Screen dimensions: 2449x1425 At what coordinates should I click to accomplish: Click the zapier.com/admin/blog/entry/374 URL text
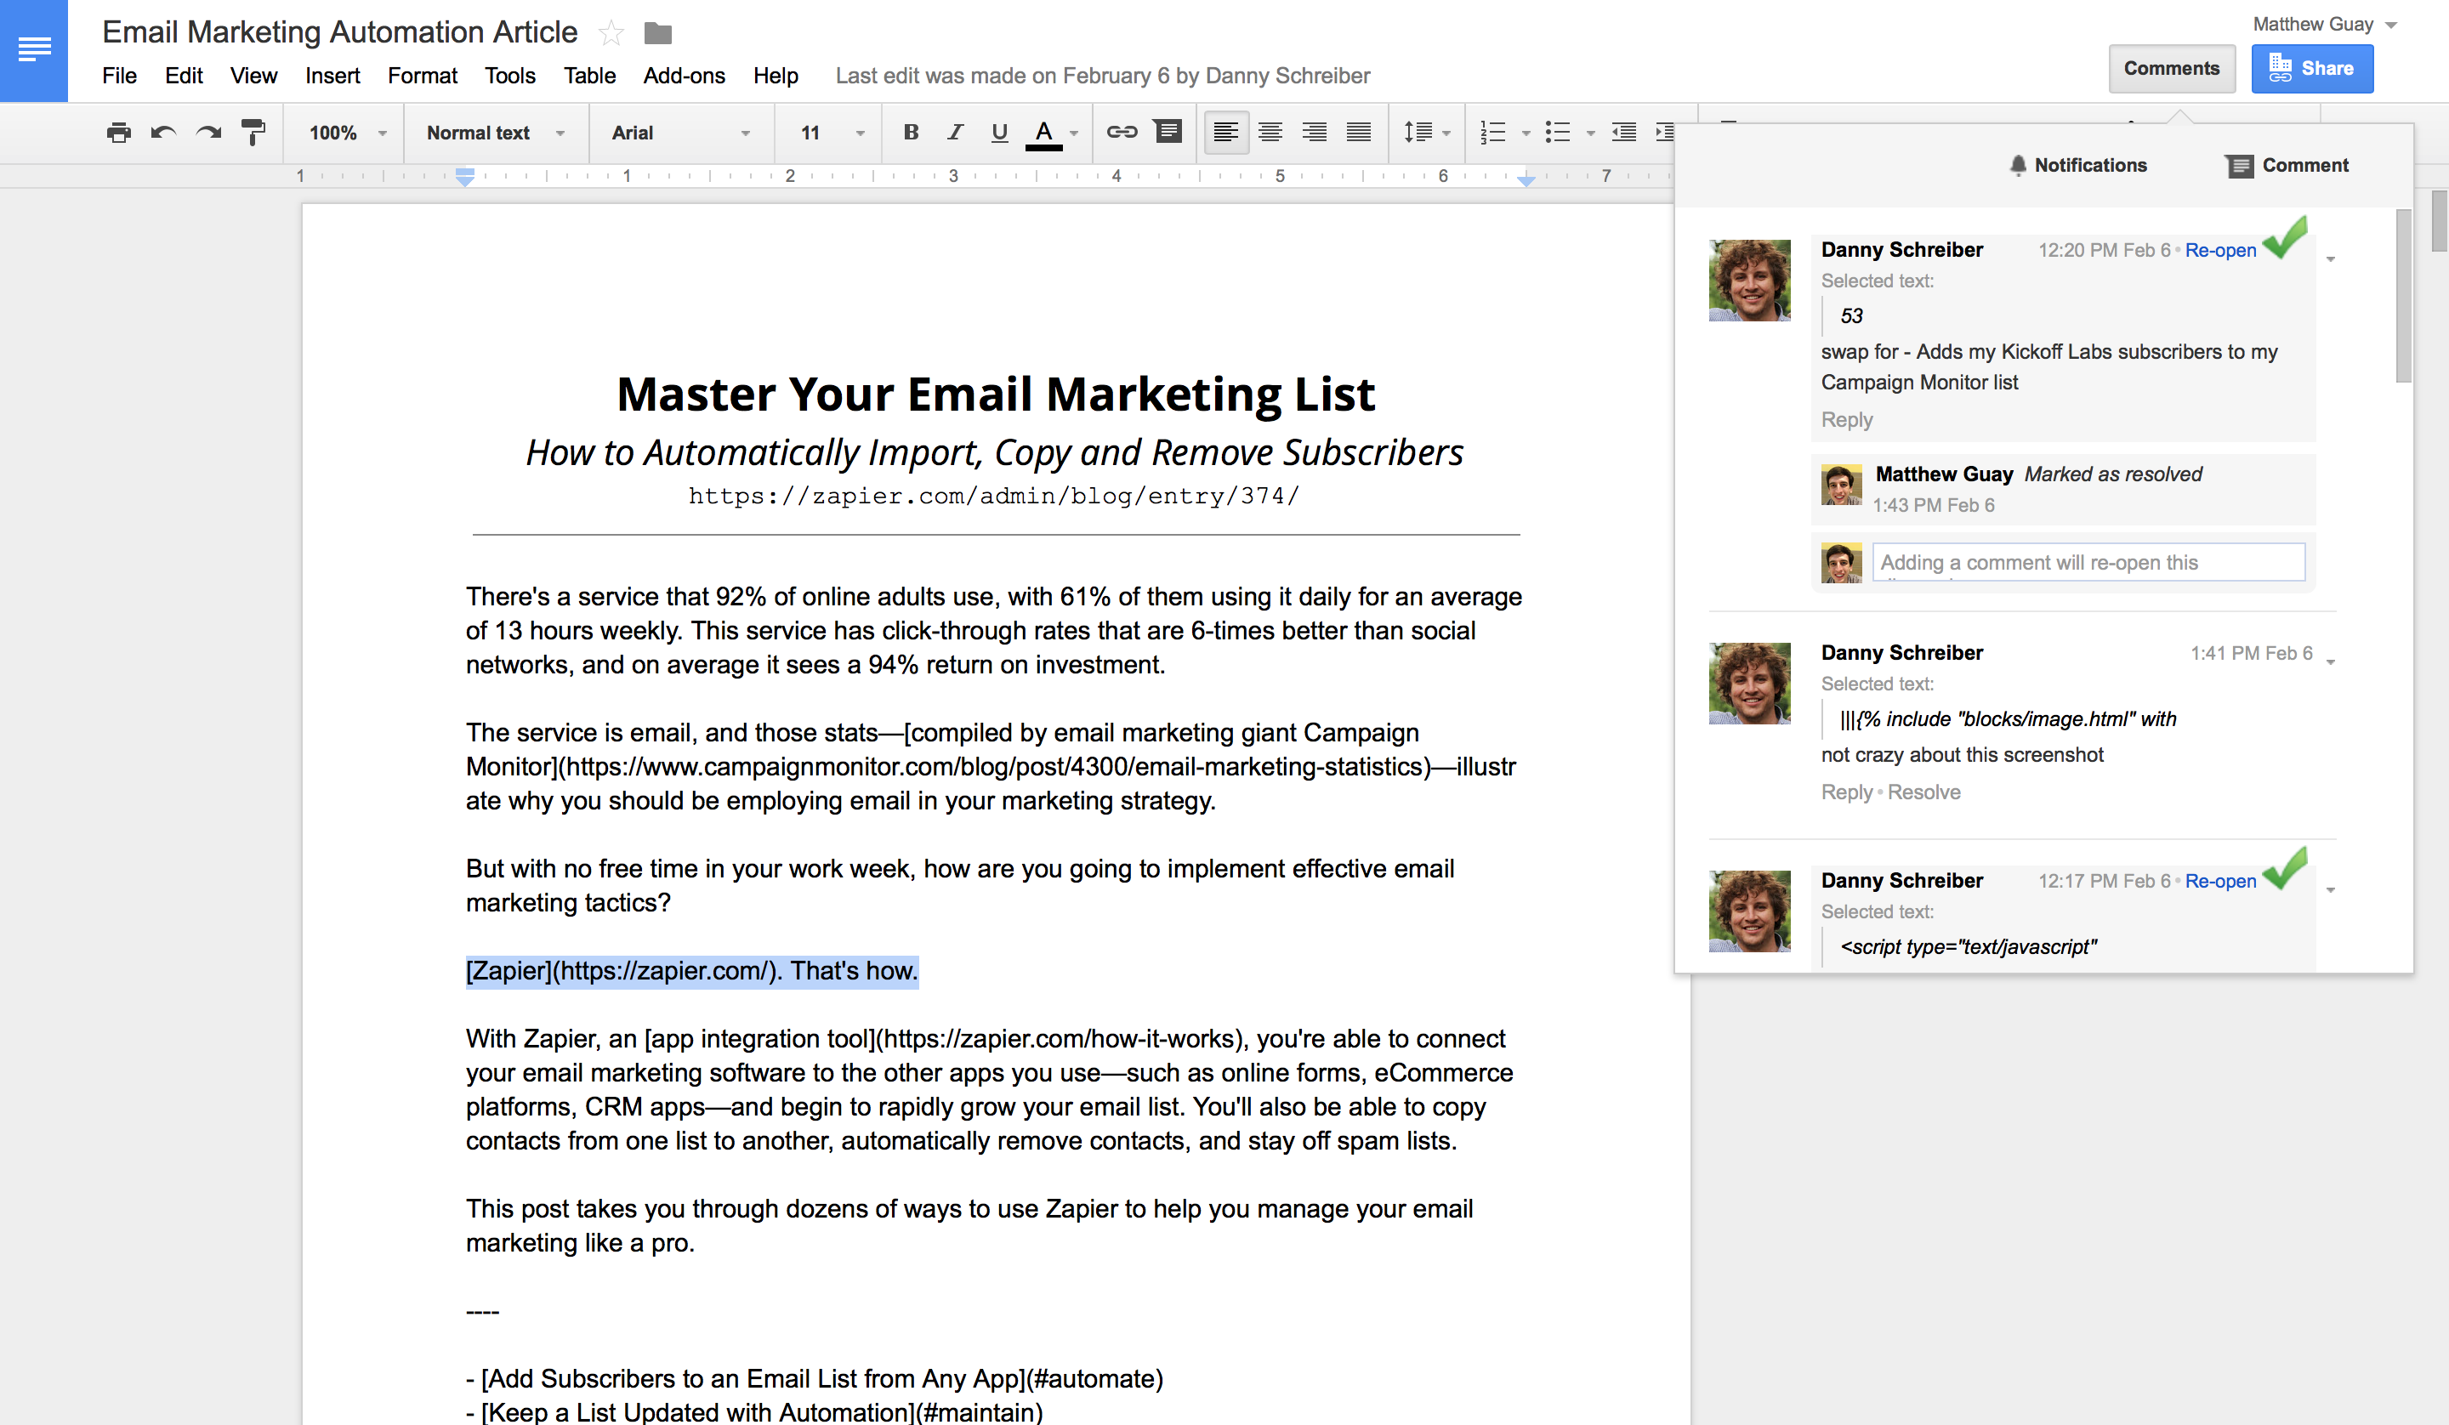click(994, 497)
